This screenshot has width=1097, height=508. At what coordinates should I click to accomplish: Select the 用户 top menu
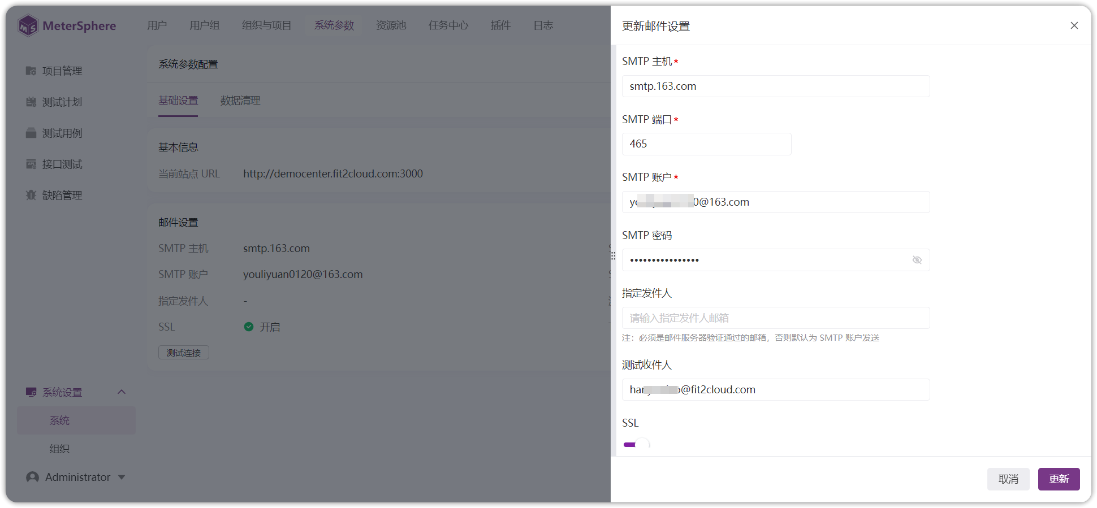coord(157,25)
